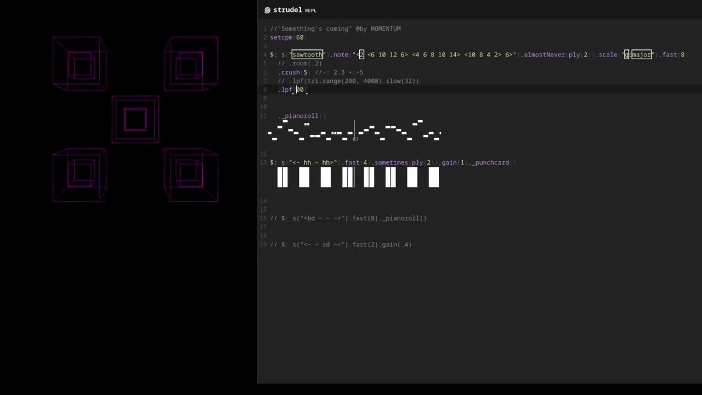Click the center pink cube in the visualizer
Image resolution: width=702 pixels, height=395 pixels.
[x=135, y=120]
